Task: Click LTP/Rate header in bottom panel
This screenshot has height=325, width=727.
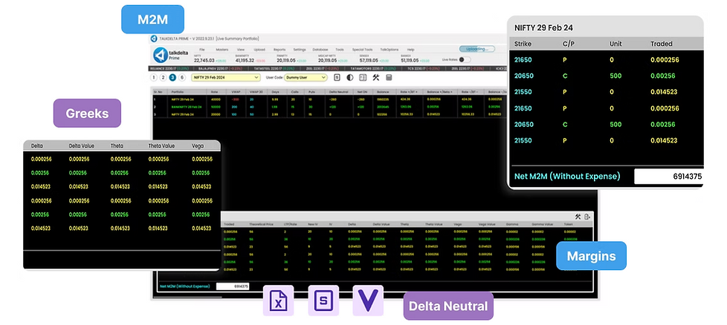Action: click(x=290, y=224)
